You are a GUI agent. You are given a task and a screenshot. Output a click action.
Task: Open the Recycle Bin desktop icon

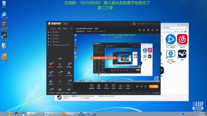pos(4,4)
